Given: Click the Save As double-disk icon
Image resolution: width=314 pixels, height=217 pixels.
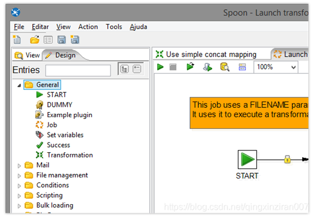Looking at the screenshot, I should pos(75,40).
